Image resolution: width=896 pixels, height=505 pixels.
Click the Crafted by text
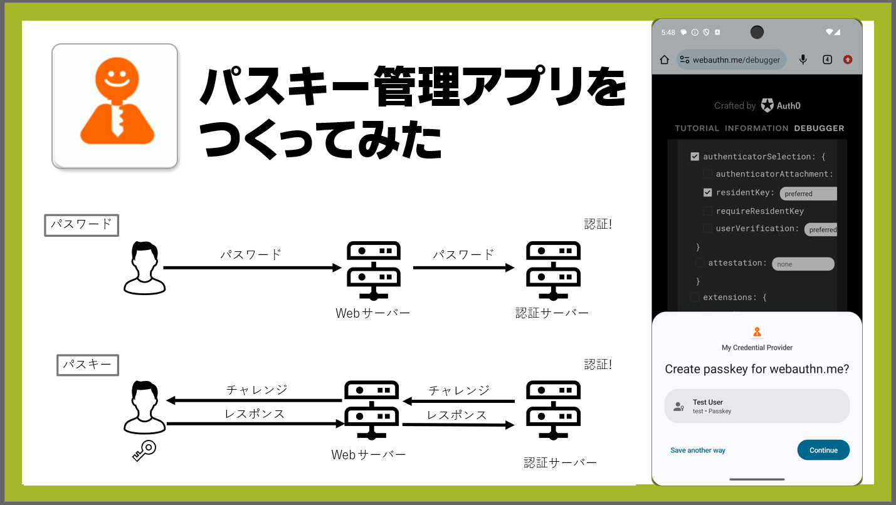click(735, 106)
